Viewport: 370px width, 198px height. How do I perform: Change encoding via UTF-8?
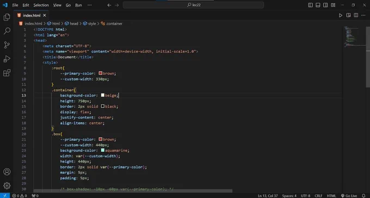click(x=306, y=196)
